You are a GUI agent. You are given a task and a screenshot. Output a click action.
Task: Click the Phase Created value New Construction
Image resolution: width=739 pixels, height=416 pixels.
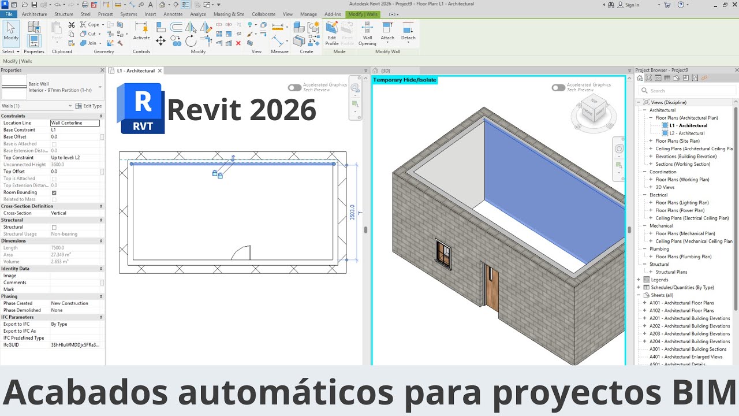pyautogui.click(x=75, y=303)
